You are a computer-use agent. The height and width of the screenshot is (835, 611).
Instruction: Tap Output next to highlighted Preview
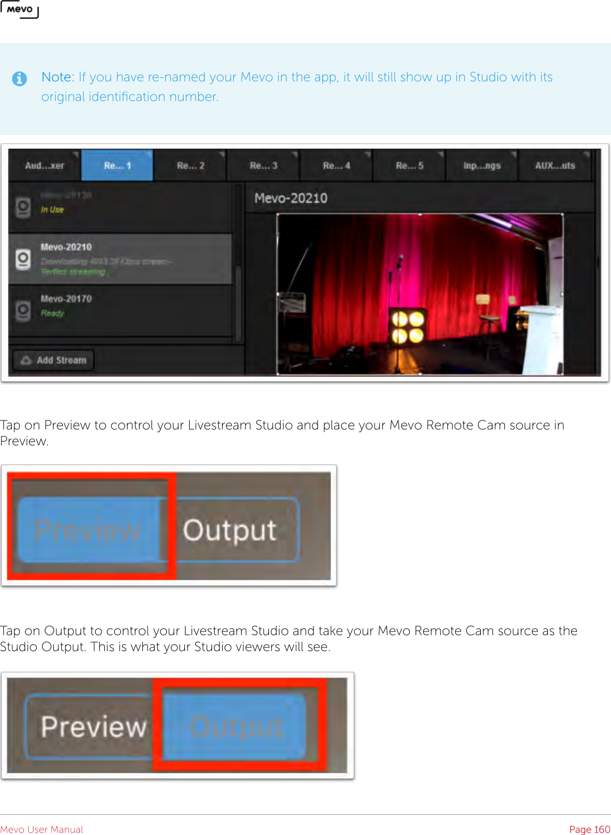[x=230, y=530]
